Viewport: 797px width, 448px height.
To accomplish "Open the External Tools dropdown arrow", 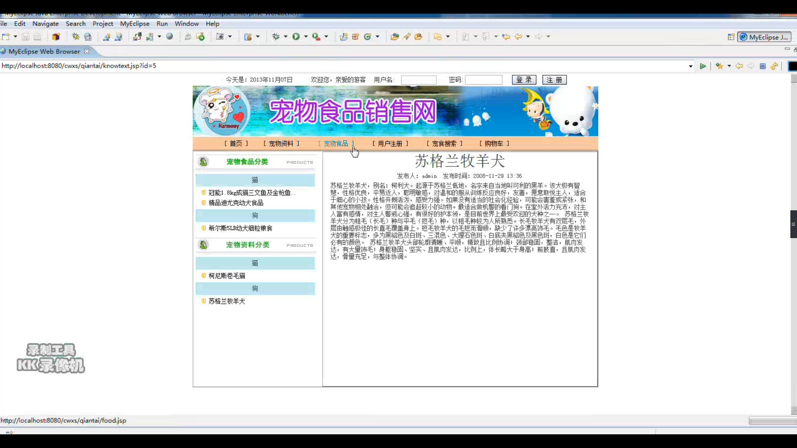I will pyautogui.click(x=326, y=37).
